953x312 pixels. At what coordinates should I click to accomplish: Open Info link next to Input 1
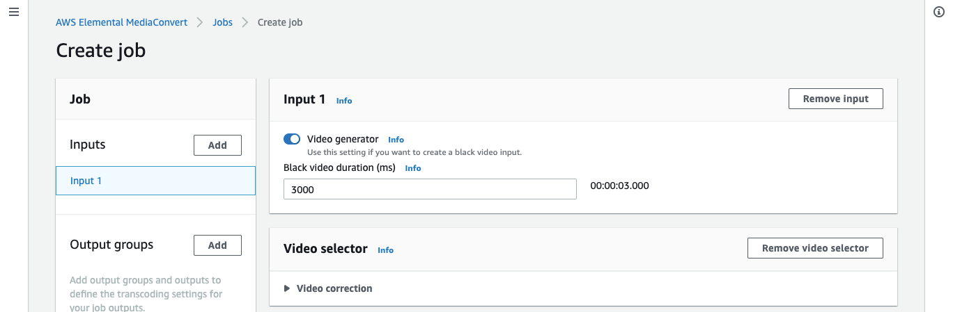click(x=344, y=101)
